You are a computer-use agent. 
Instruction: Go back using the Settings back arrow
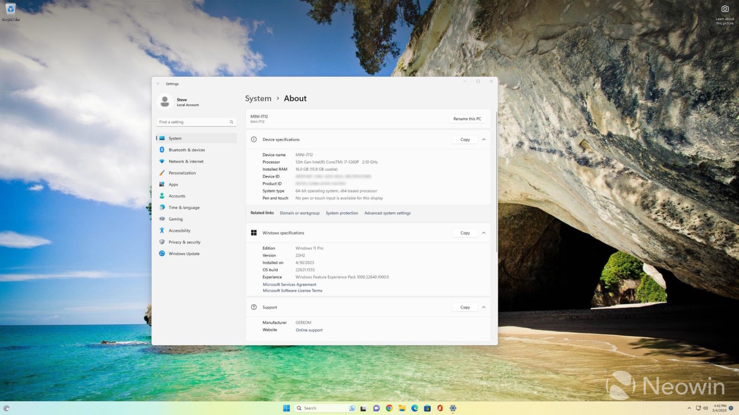(x=159, y=84)
